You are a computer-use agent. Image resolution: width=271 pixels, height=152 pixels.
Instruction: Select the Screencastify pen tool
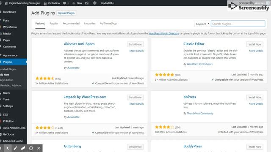15,148
